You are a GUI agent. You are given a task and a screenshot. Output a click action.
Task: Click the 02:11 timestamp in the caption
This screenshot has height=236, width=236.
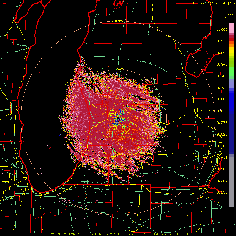pos(183,234)
